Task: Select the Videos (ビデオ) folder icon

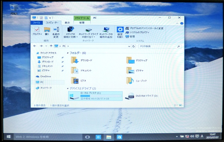Action: pos(75,80)
